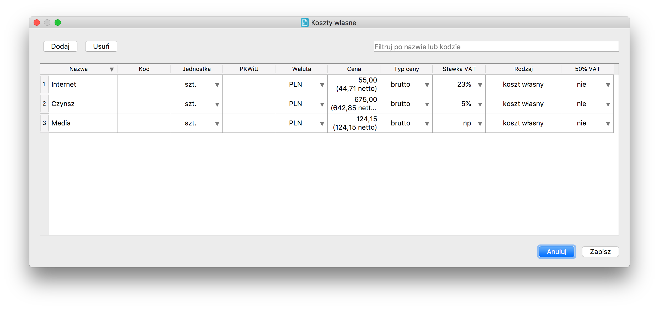The width and height of the screenshot is (659, 309).
Task: Expand the 23% VAT rate dropdown
Action: [x=480, y=85]
